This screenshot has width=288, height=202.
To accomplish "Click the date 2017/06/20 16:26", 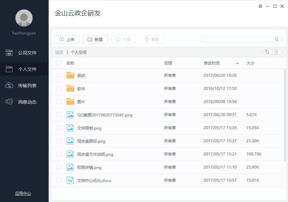I will coord(220,75).
